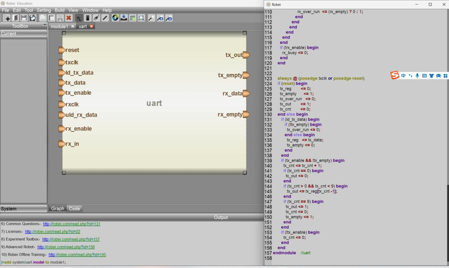Image resolution: width=449 pixels, height=268 pixels.
Task: Close the uart tab
Action: click(91, 27)
